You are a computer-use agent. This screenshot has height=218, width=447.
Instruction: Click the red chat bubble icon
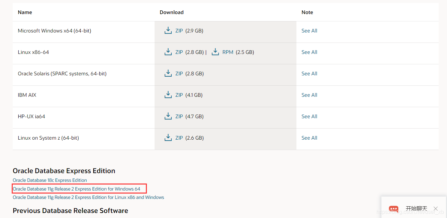(x=393, y=209)
